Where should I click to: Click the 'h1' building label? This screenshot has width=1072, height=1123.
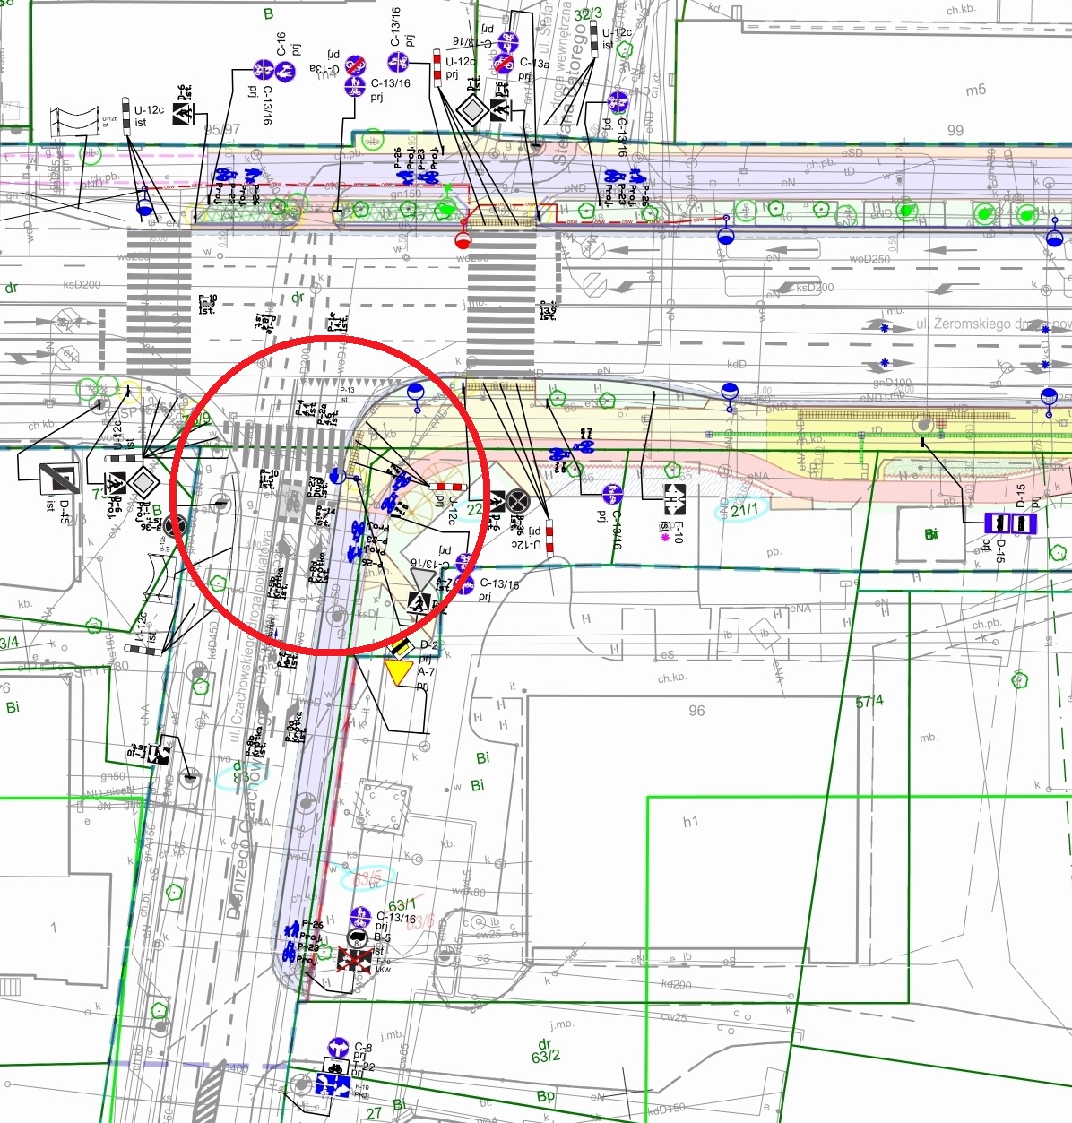tap(690, 821)
